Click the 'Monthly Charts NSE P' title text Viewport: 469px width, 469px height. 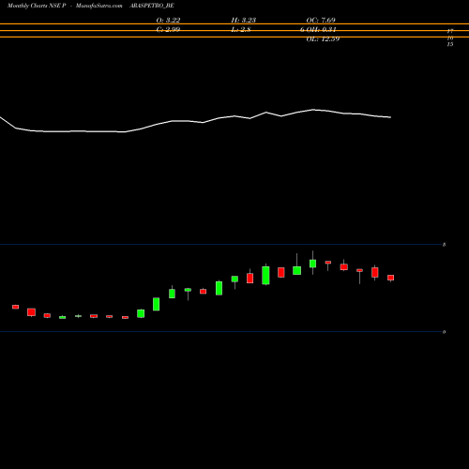click(37, 6)
